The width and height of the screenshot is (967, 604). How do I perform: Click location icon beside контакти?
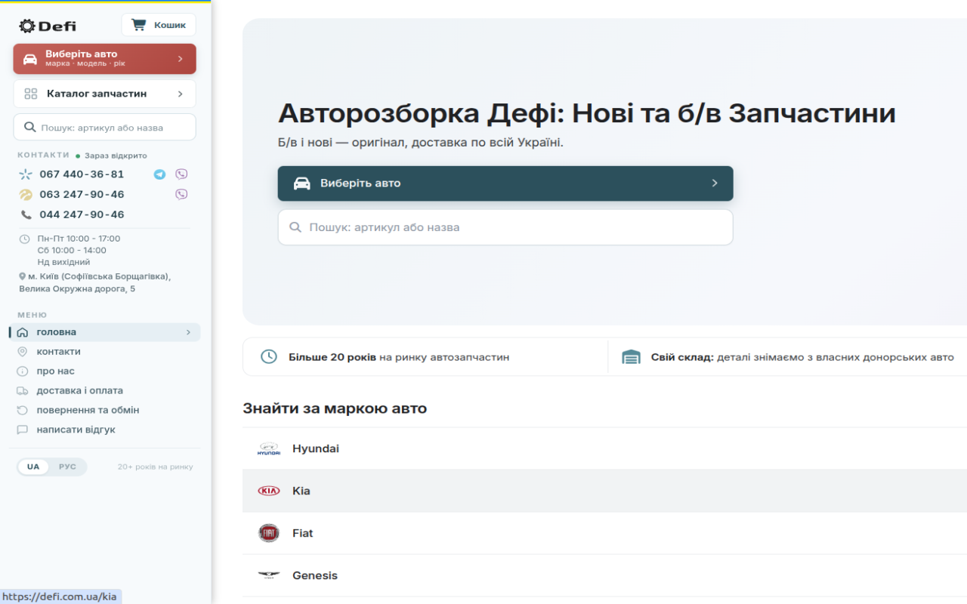click(23, 352)
